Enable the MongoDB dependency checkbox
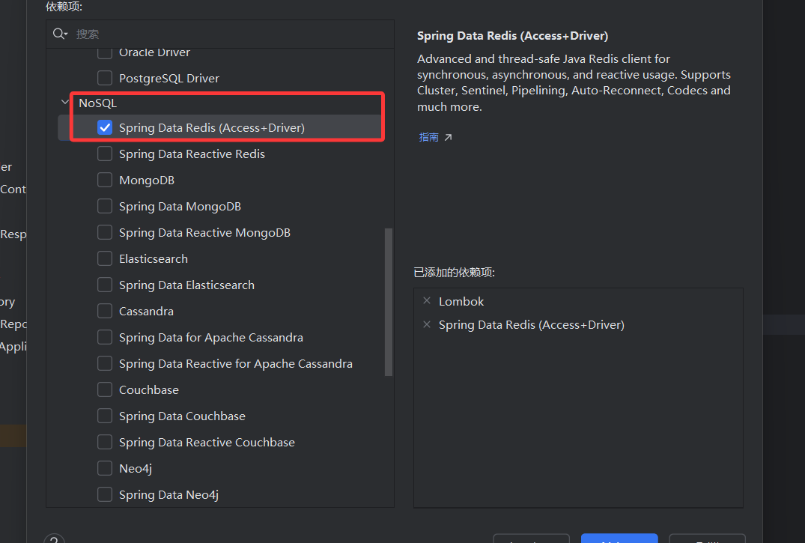805x543 pixels. (x=105, y=180)
